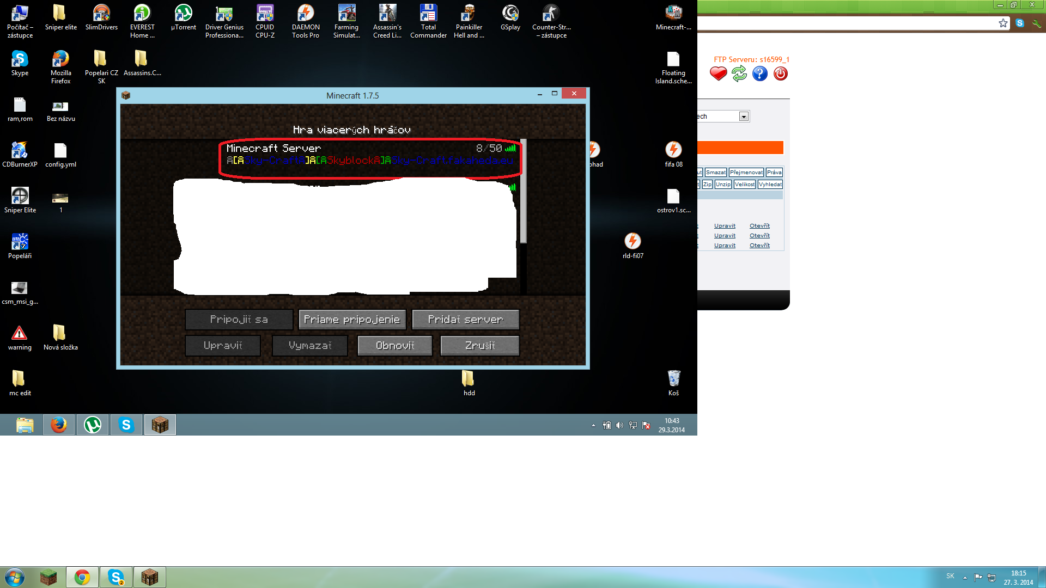
Task: Select the warning triangle desktop icon
Action: pyautogui.click(x=20, y=338)
